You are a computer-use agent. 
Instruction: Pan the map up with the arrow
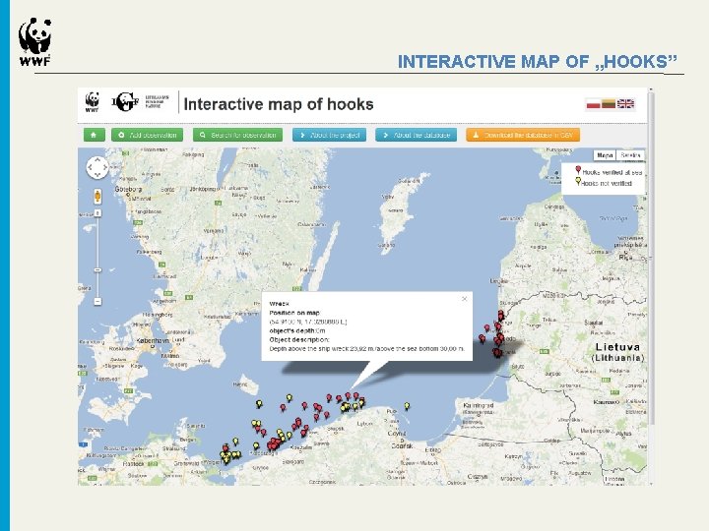(x=97, y=160)
